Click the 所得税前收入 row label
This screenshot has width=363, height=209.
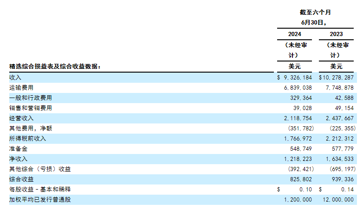[x=27, y=138]
